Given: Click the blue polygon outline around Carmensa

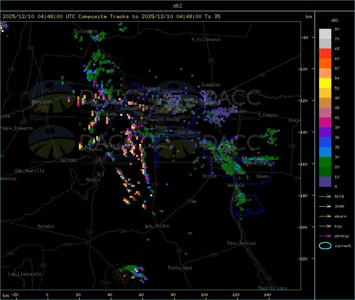Looking at the screenshot, I should click(x=247, y=205).
